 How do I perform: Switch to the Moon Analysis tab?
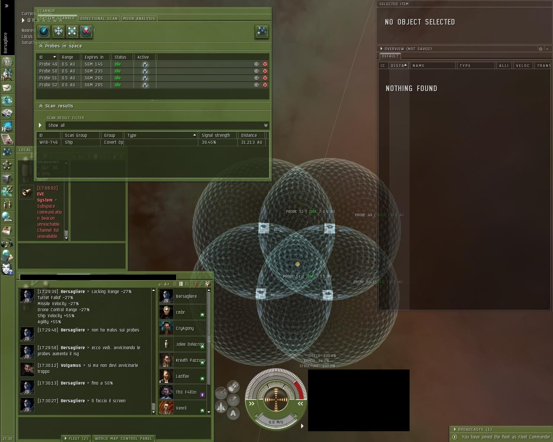(x=139, y=19)
